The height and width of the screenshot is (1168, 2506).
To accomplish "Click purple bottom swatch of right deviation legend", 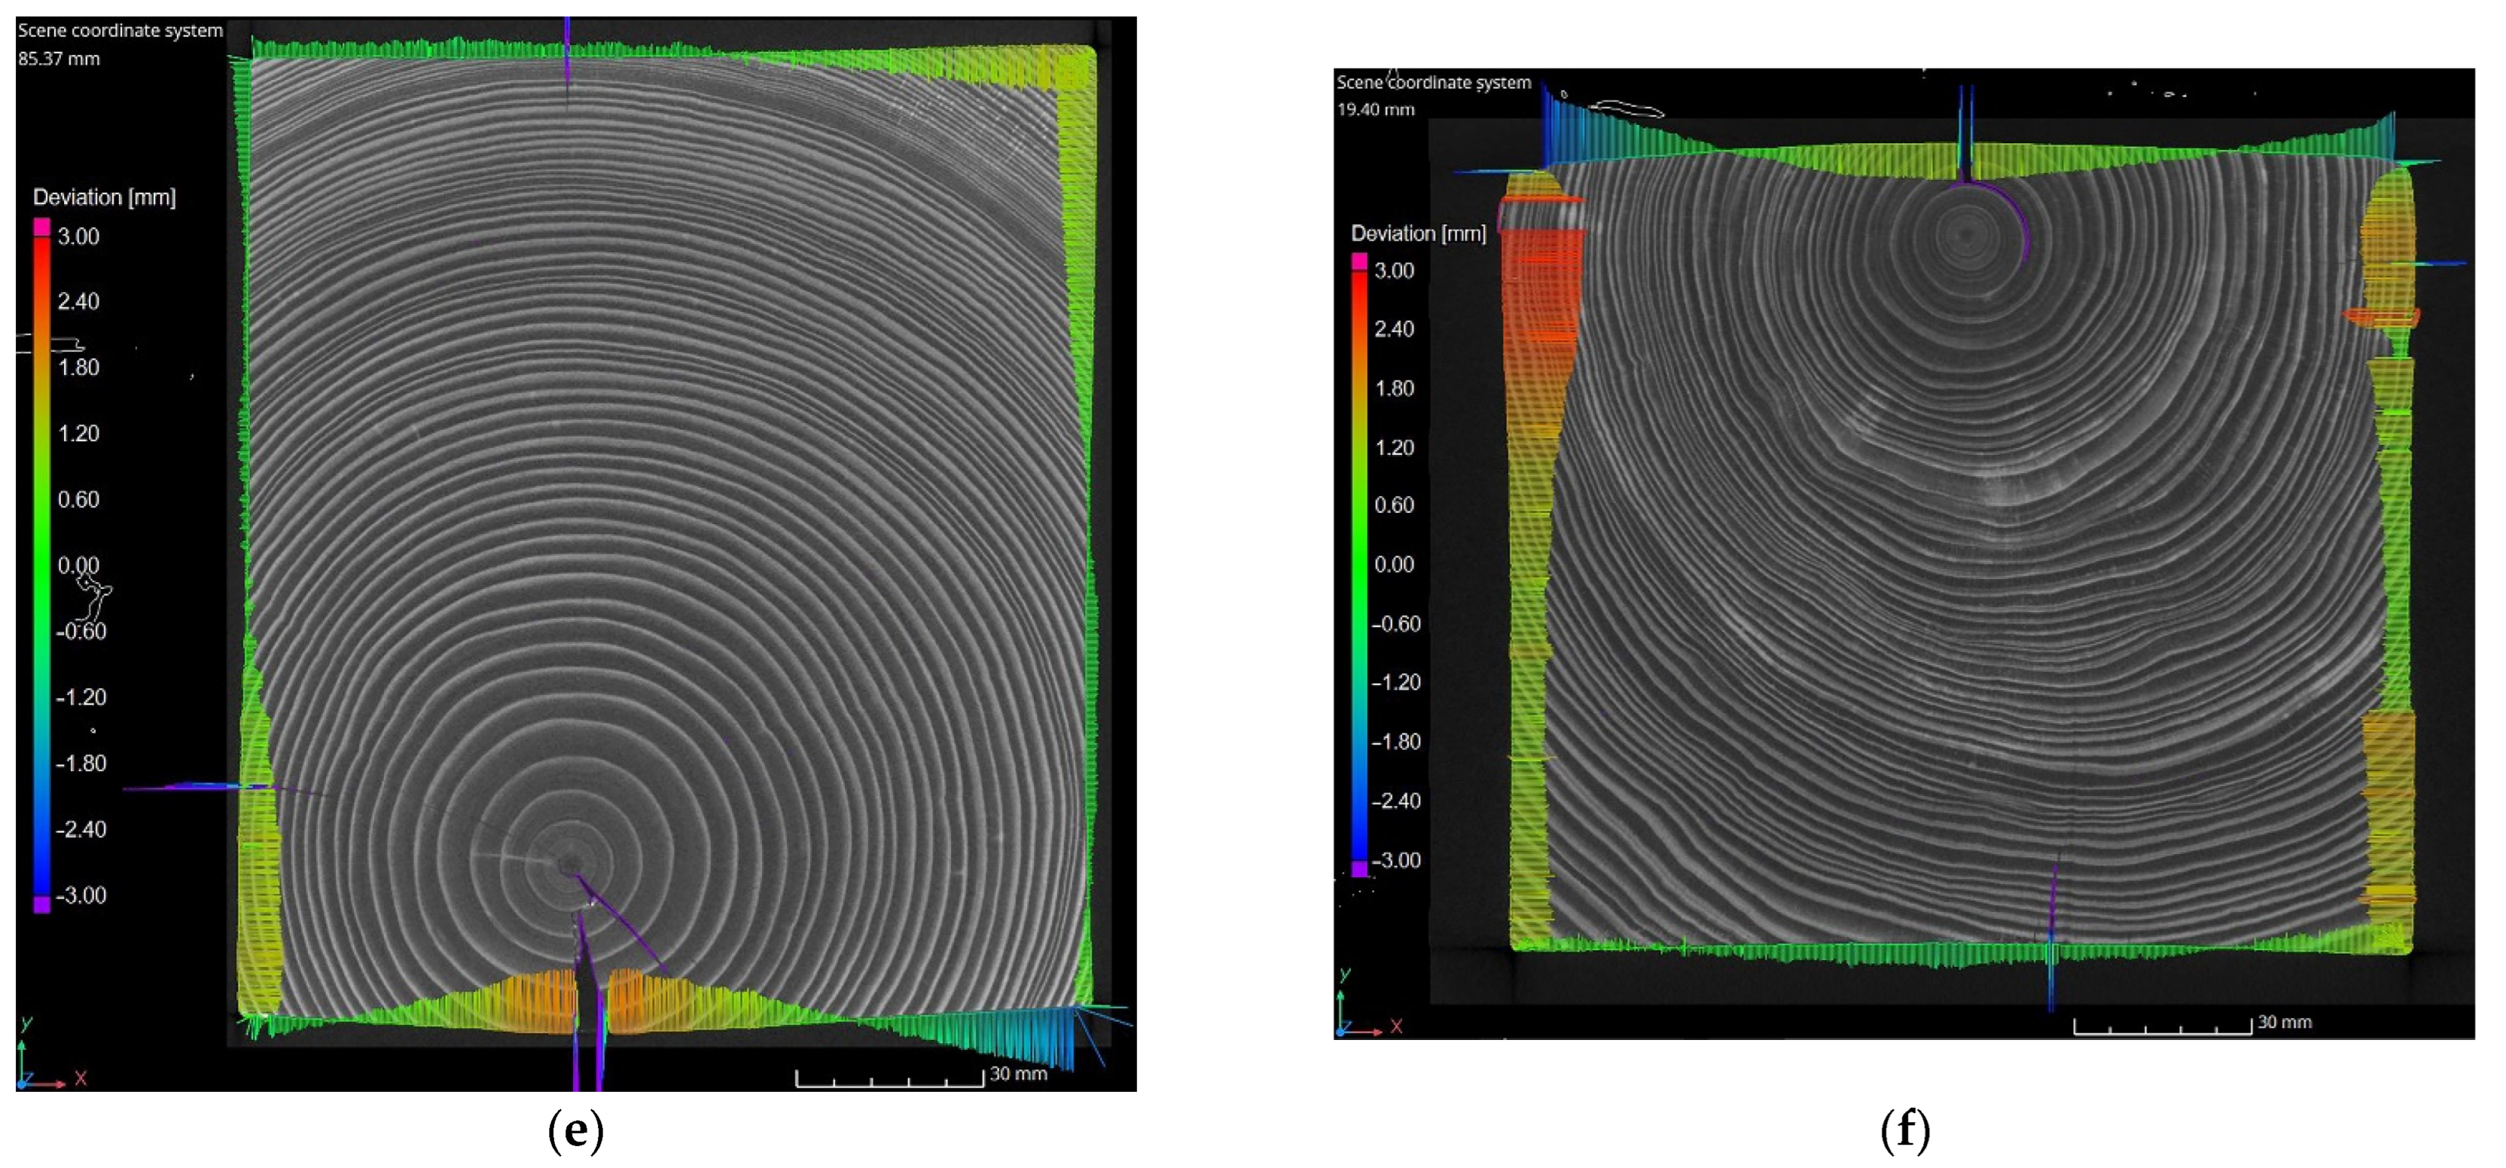I will [1360, 869].
